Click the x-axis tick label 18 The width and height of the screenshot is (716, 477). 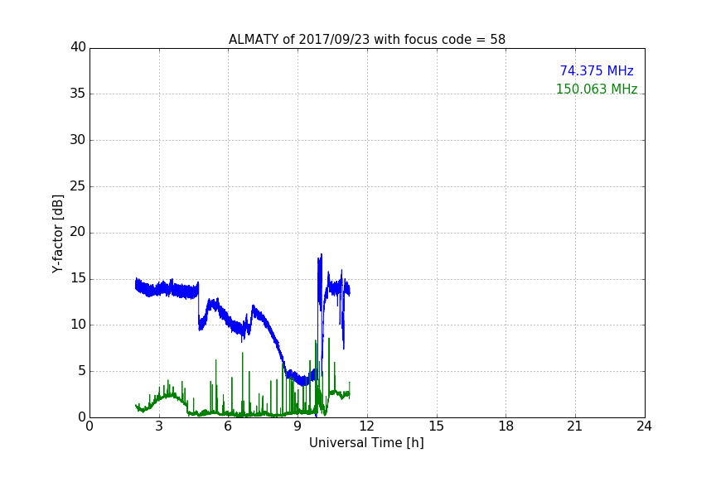pos(506,426)
